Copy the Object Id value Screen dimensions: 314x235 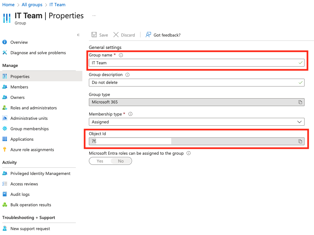pos(300,141)
